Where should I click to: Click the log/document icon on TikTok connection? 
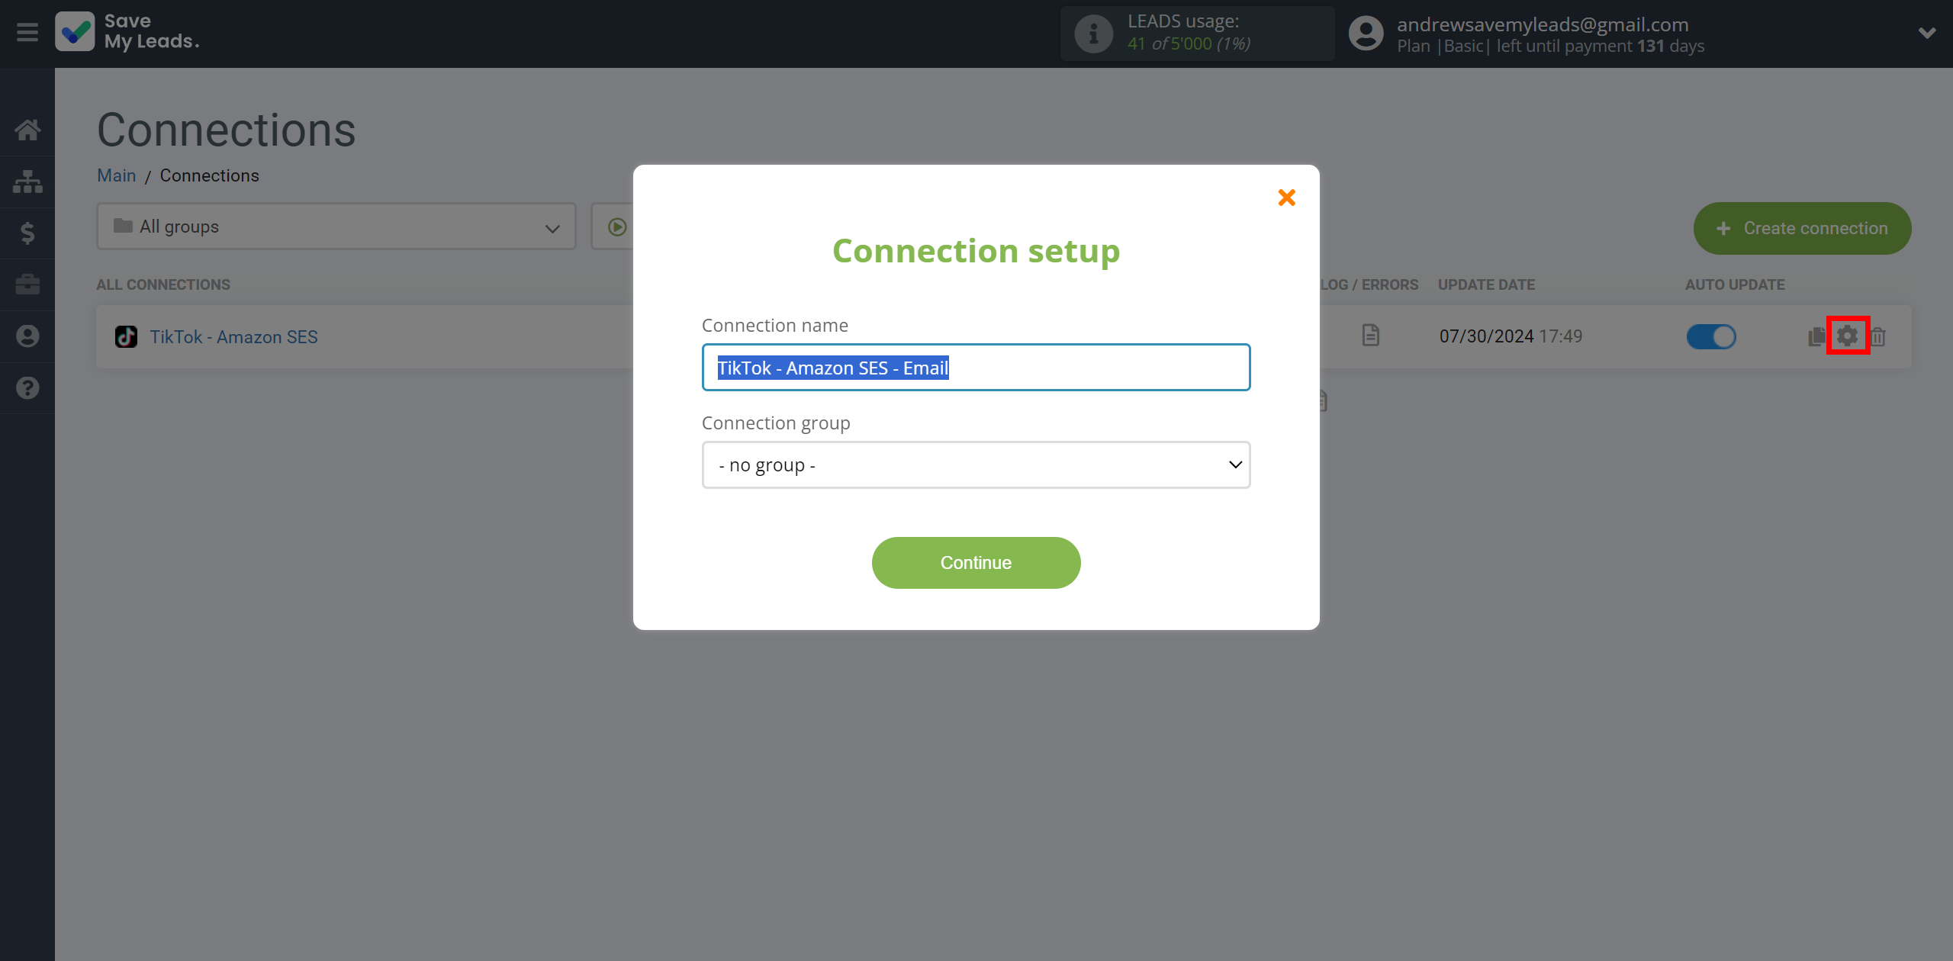(x=1370, y=335)
